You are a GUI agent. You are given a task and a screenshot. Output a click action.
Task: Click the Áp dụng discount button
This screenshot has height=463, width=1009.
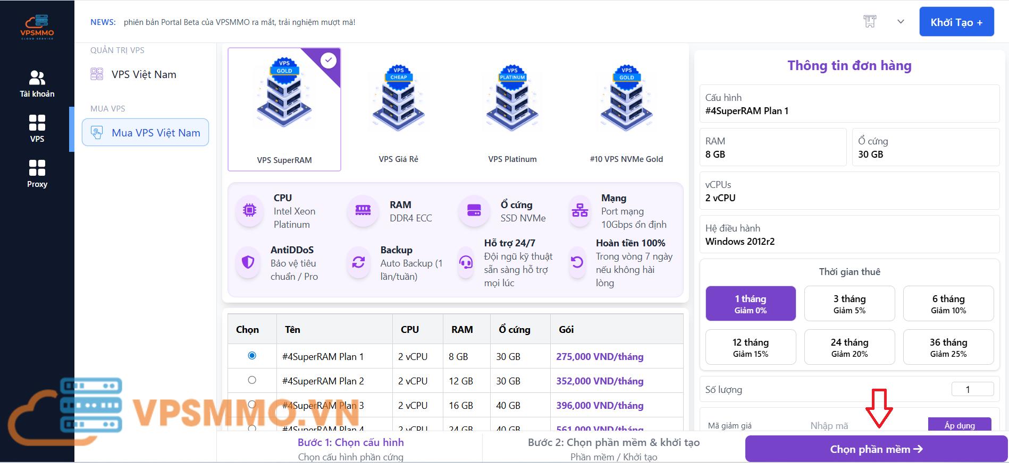tap(959, 425)
